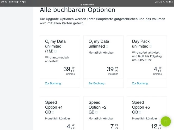Tap the battery icon in the status bar
Viewport: 174px width, 130px height.
170,2
